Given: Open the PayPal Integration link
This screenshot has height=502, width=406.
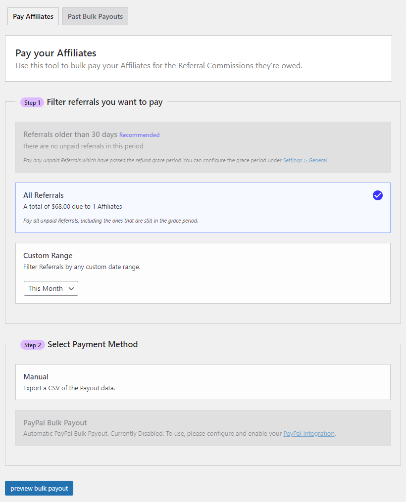Looking at the screenshot, I should coord(308,433).
